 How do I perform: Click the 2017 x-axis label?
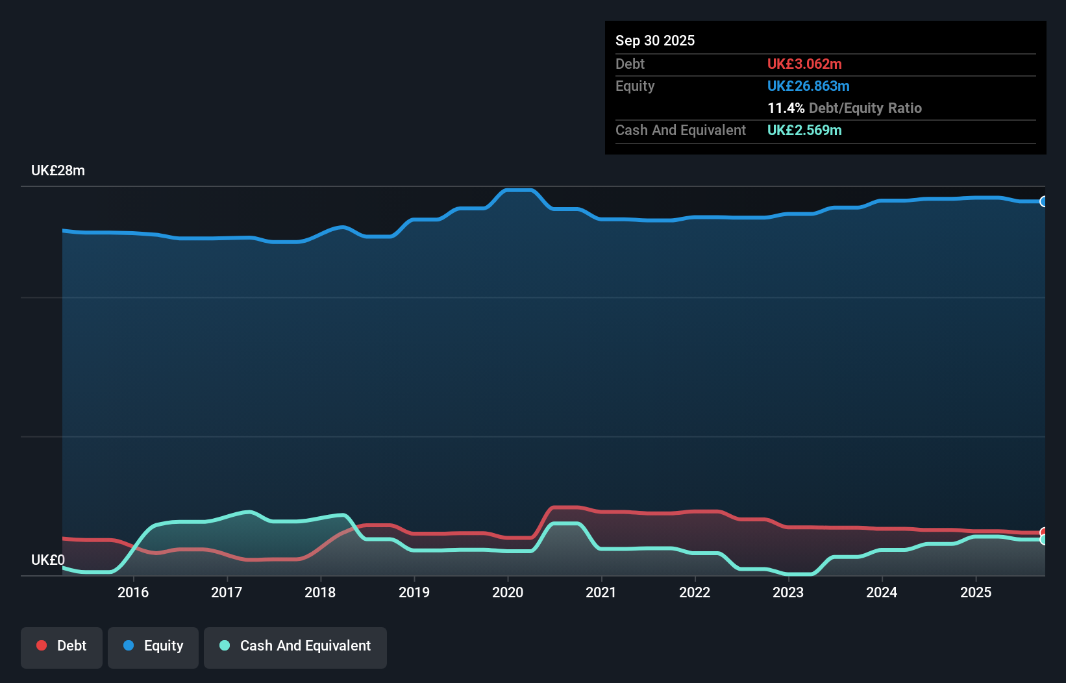[227, 592]
